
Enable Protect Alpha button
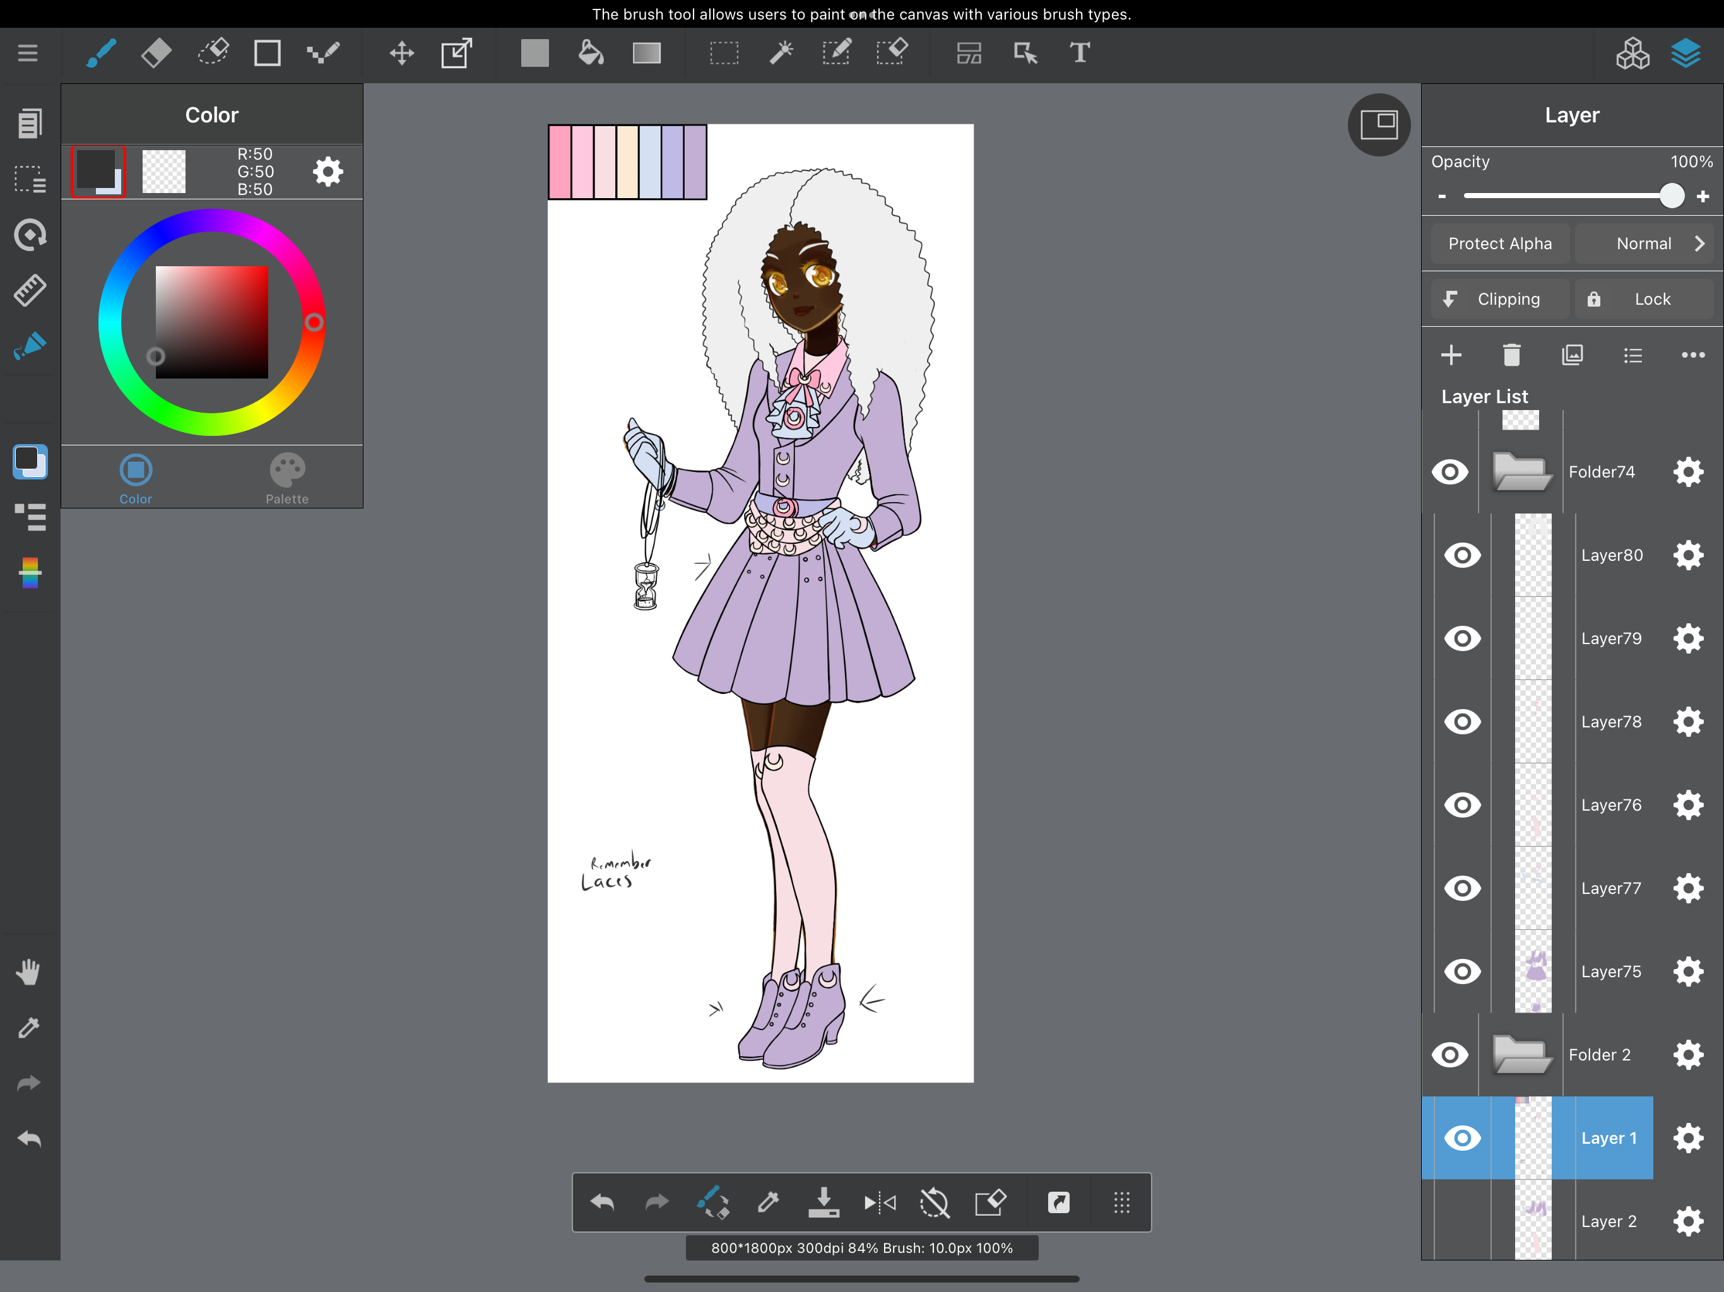[1499, 243]
